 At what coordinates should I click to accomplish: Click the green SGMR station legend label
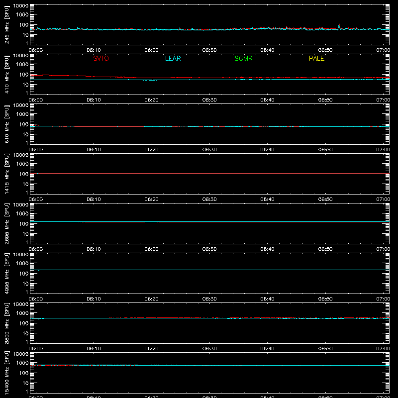click(243, 58)
